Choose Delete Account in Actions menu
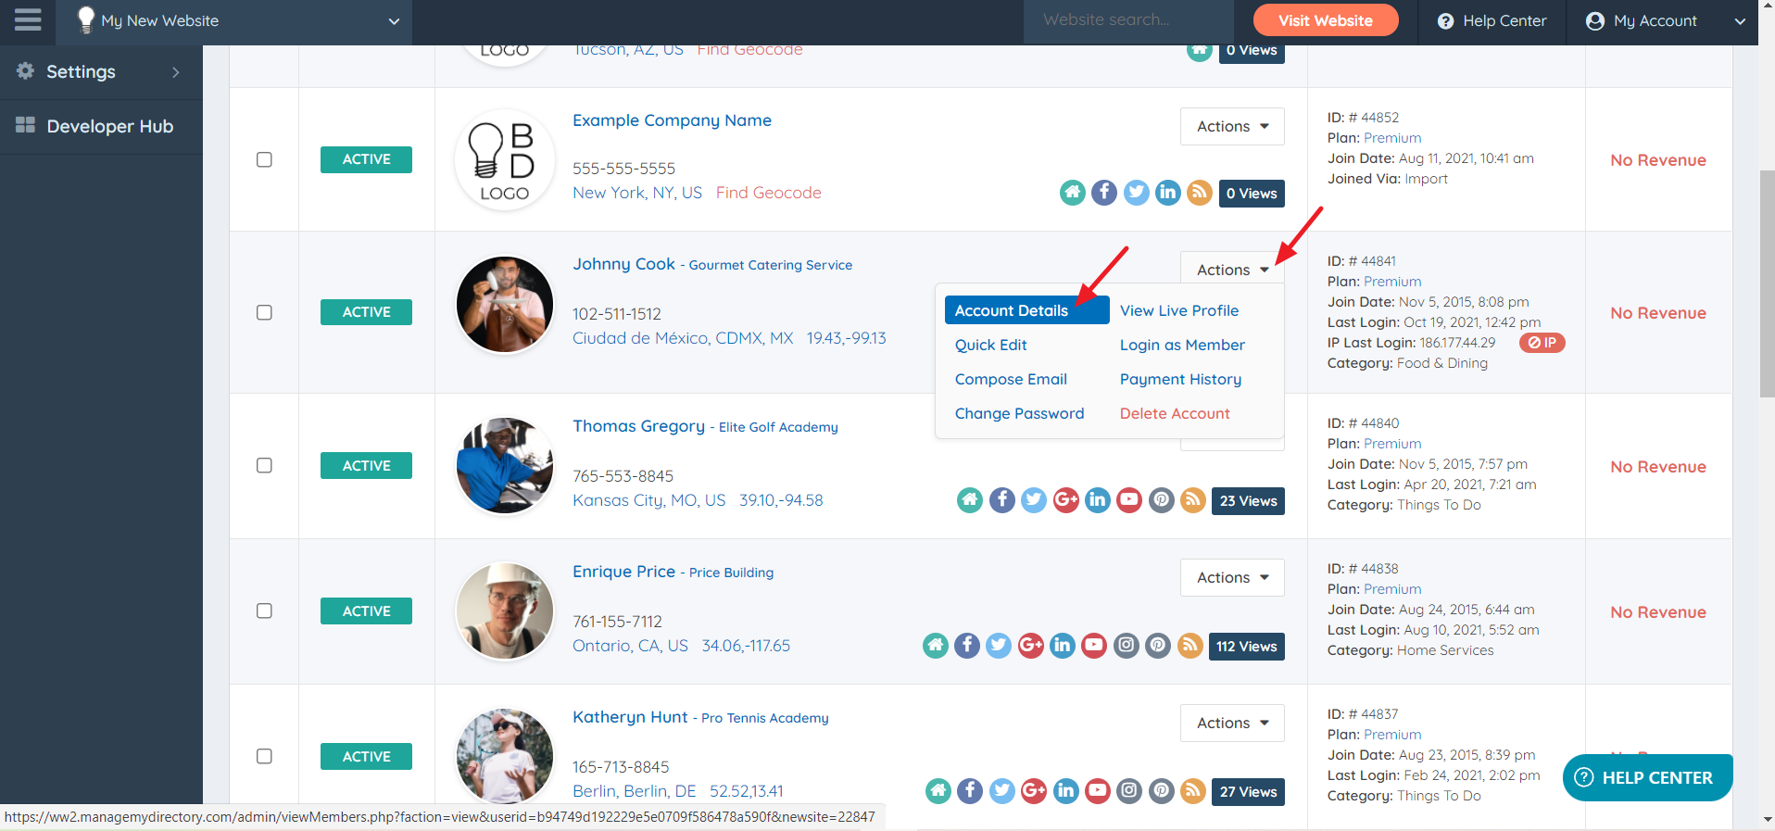Image resolution: width=1775 pixels, height=831 pixels. point(1175,413)
